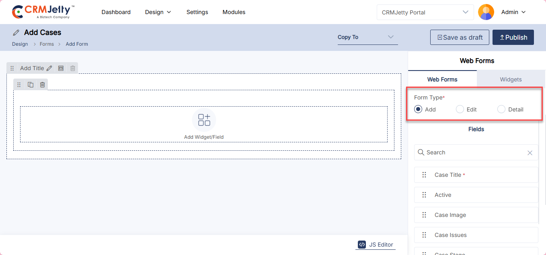Publish the form
This screenshot has width=546, height=255.
(x=513, y=37)
